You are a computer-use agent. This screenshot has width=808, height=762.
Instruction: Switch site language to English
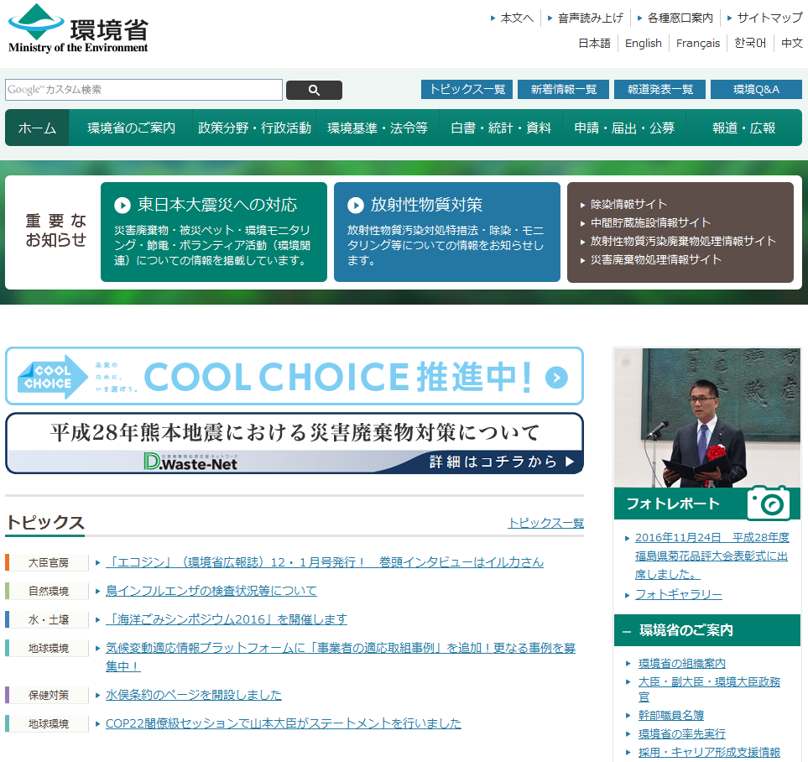point(643,44)
